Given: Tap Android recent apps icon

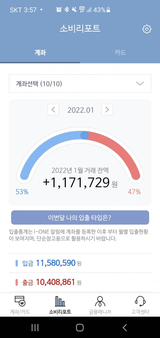Looking at the screenshot, I should pos(35,327).
